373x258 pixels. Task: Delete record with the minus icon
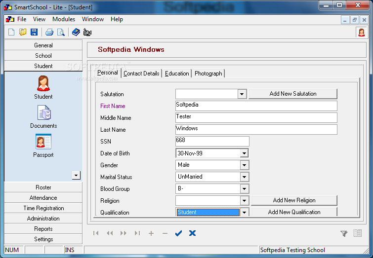click(165, 233)
